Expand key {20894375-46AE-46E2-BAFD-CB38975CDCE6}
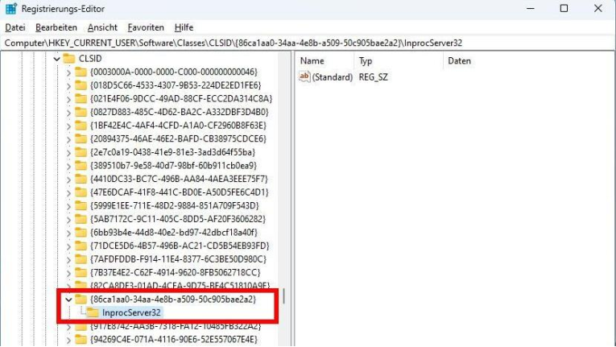616x347 pixels. pos(68,139)
